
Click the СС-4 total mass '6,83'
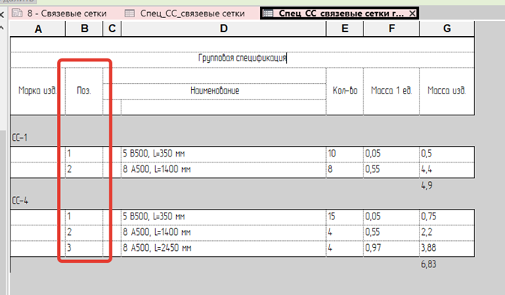coord(429,264)
